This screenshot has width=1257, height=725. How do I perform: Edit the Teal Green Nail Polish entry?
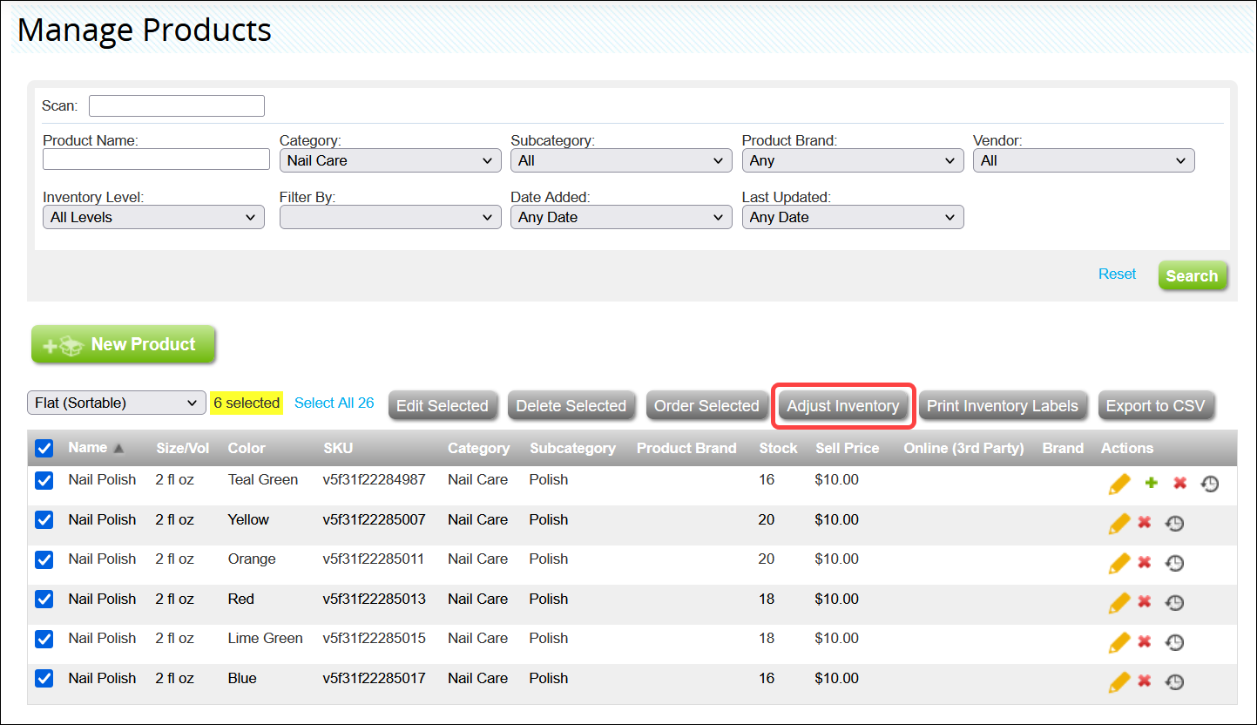[x=1119, y=483]
